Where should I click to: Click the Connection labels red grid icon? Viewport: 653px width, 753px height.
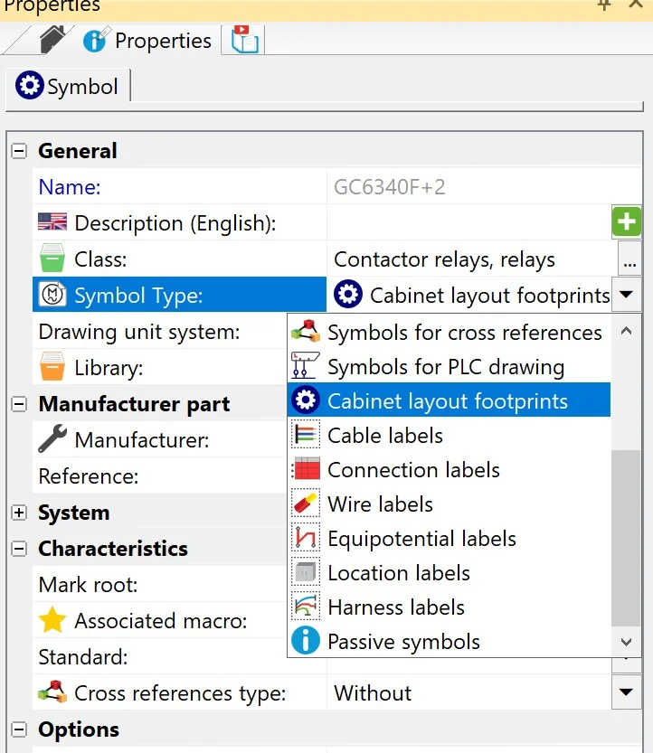pos(306,470)
